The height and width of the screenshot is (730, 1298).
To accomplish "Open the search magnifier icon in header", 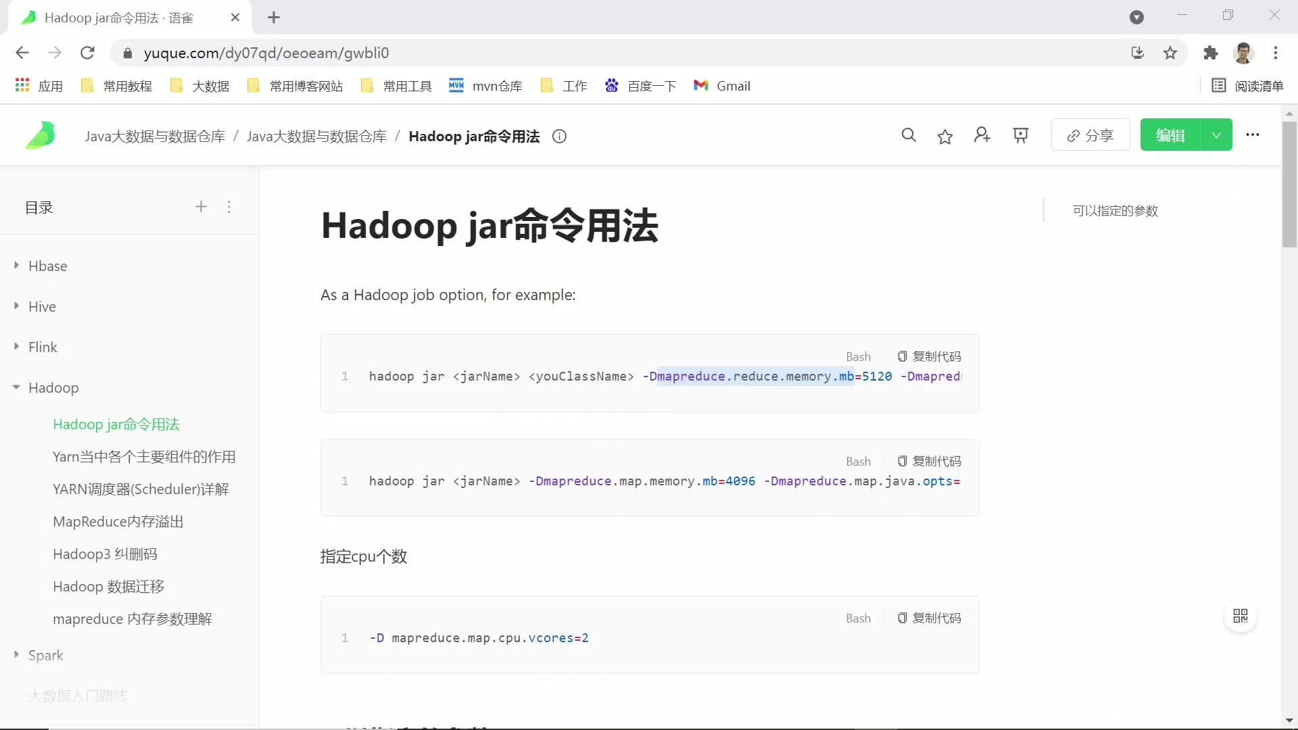I will (909, 135).
